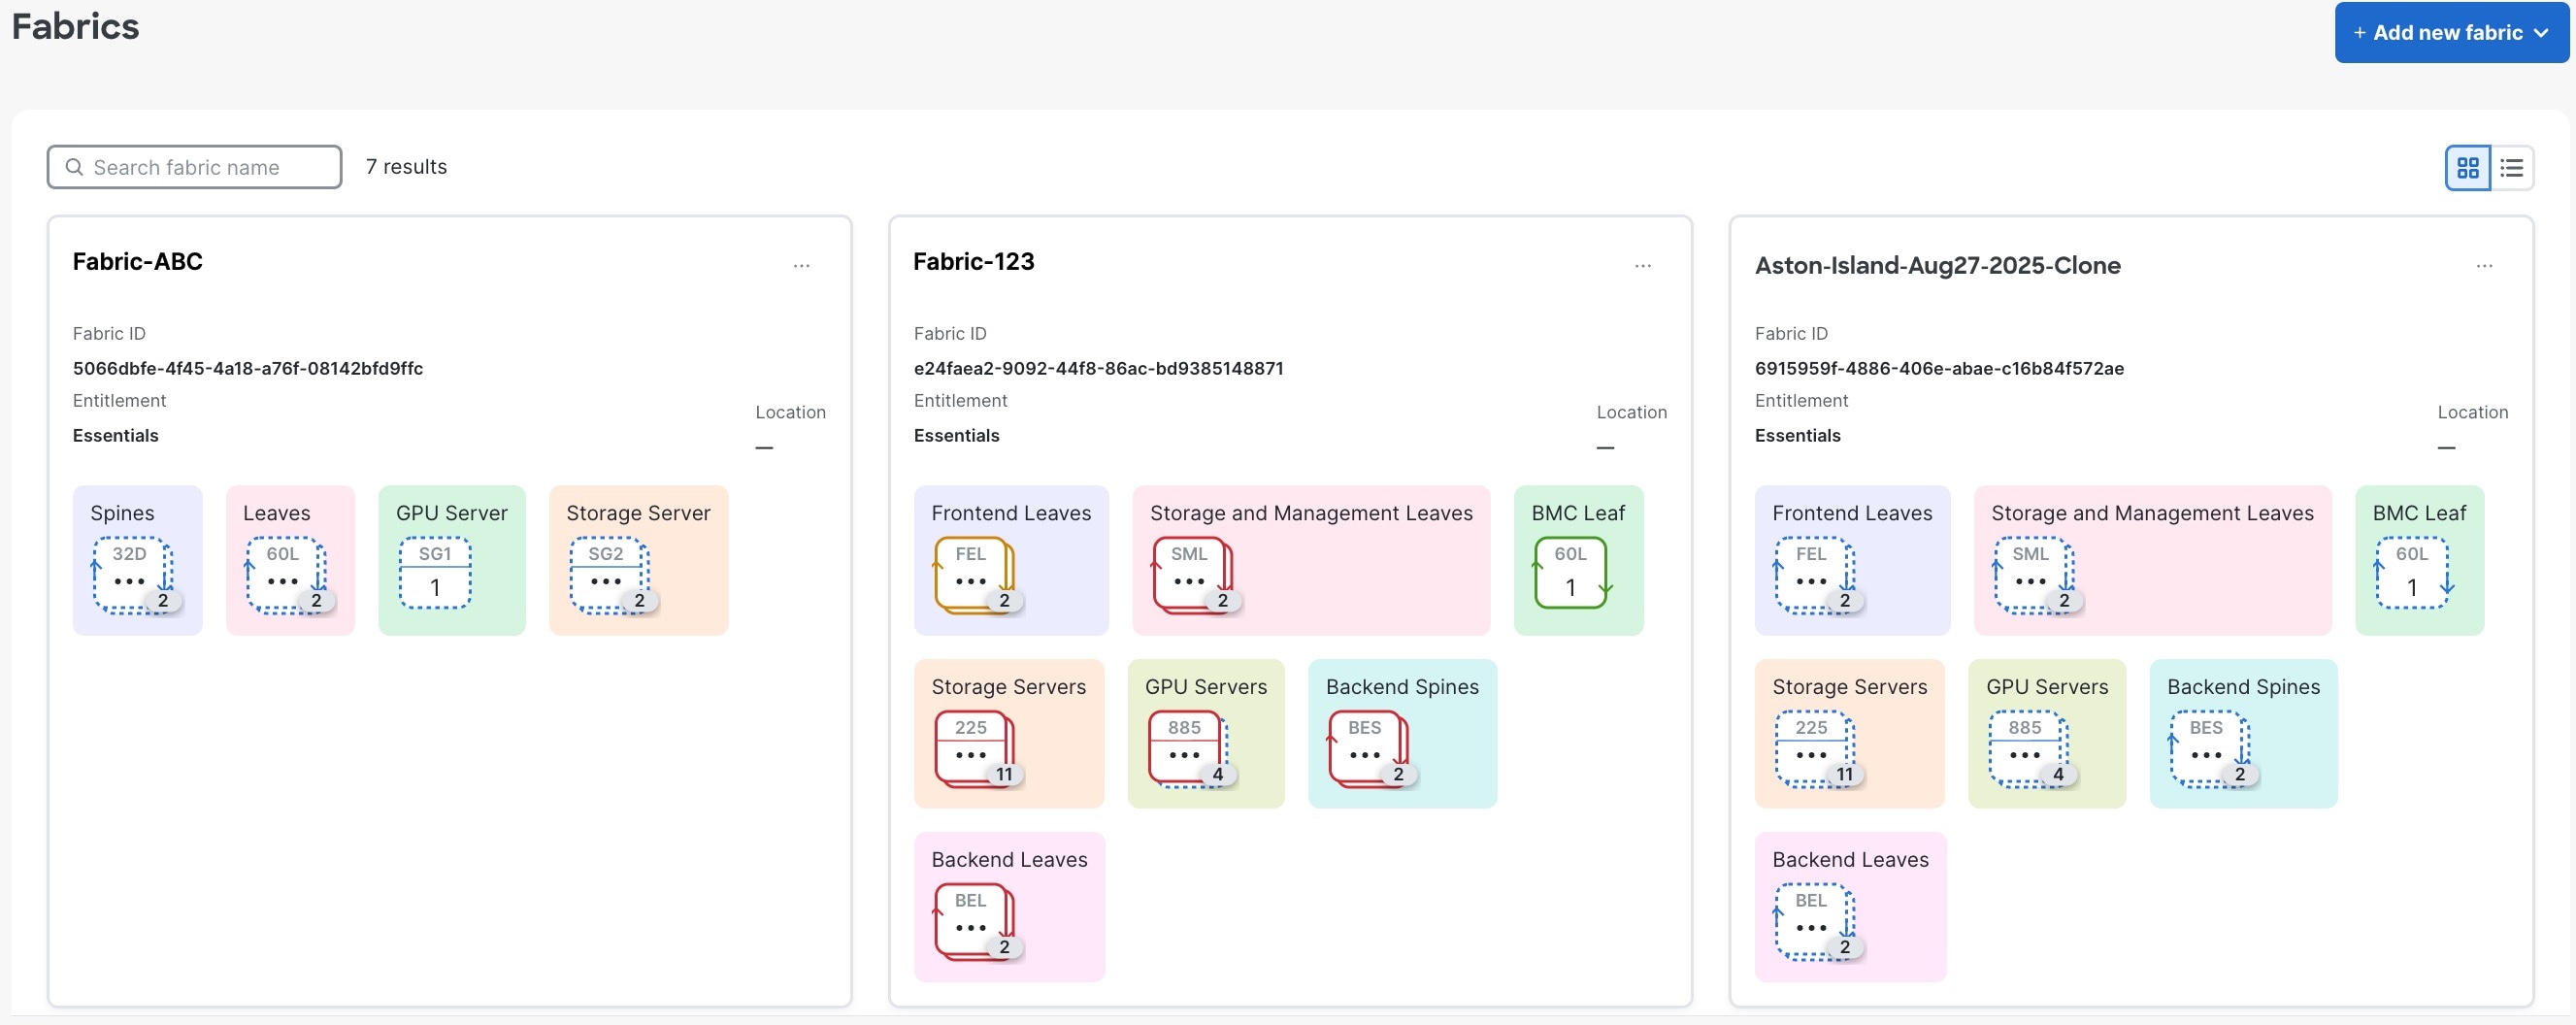Select the Fabric-123 title
The image size is (2576, 1025).
[x=973, y=261]
